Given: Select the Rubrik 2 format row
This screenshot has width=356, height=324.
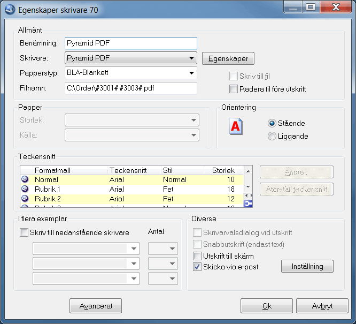Looking at the screenshot, I should tap(132, 199).
